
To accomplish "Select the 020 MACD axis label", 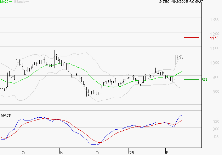I will click(216, 122).
